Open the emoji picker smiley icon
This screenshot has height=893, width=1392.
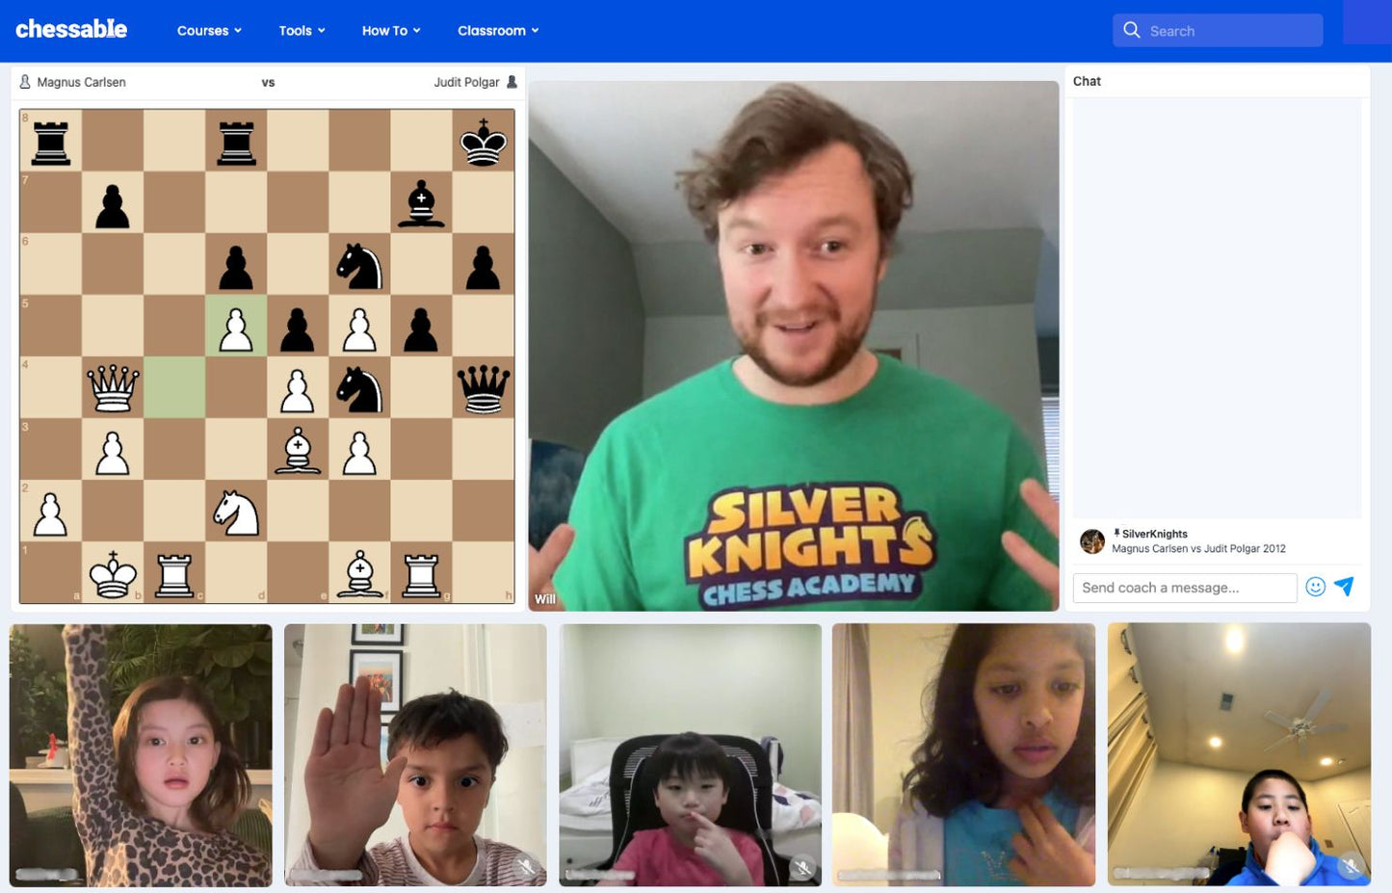(1315, 587)
